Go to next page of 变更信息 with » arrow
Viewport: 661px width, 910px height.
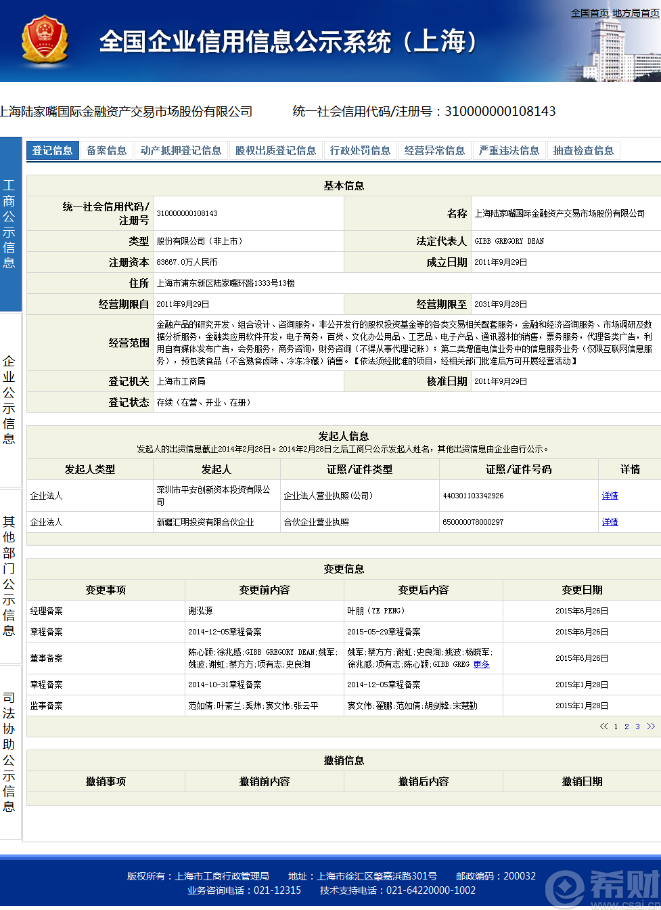(651, 727)
